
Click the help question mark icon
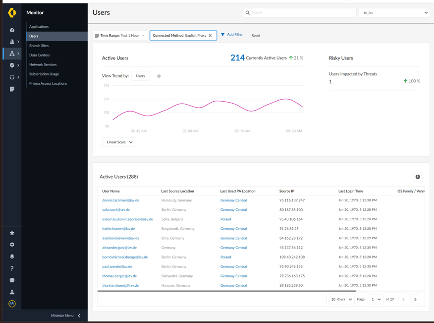(x=12, y=268)
